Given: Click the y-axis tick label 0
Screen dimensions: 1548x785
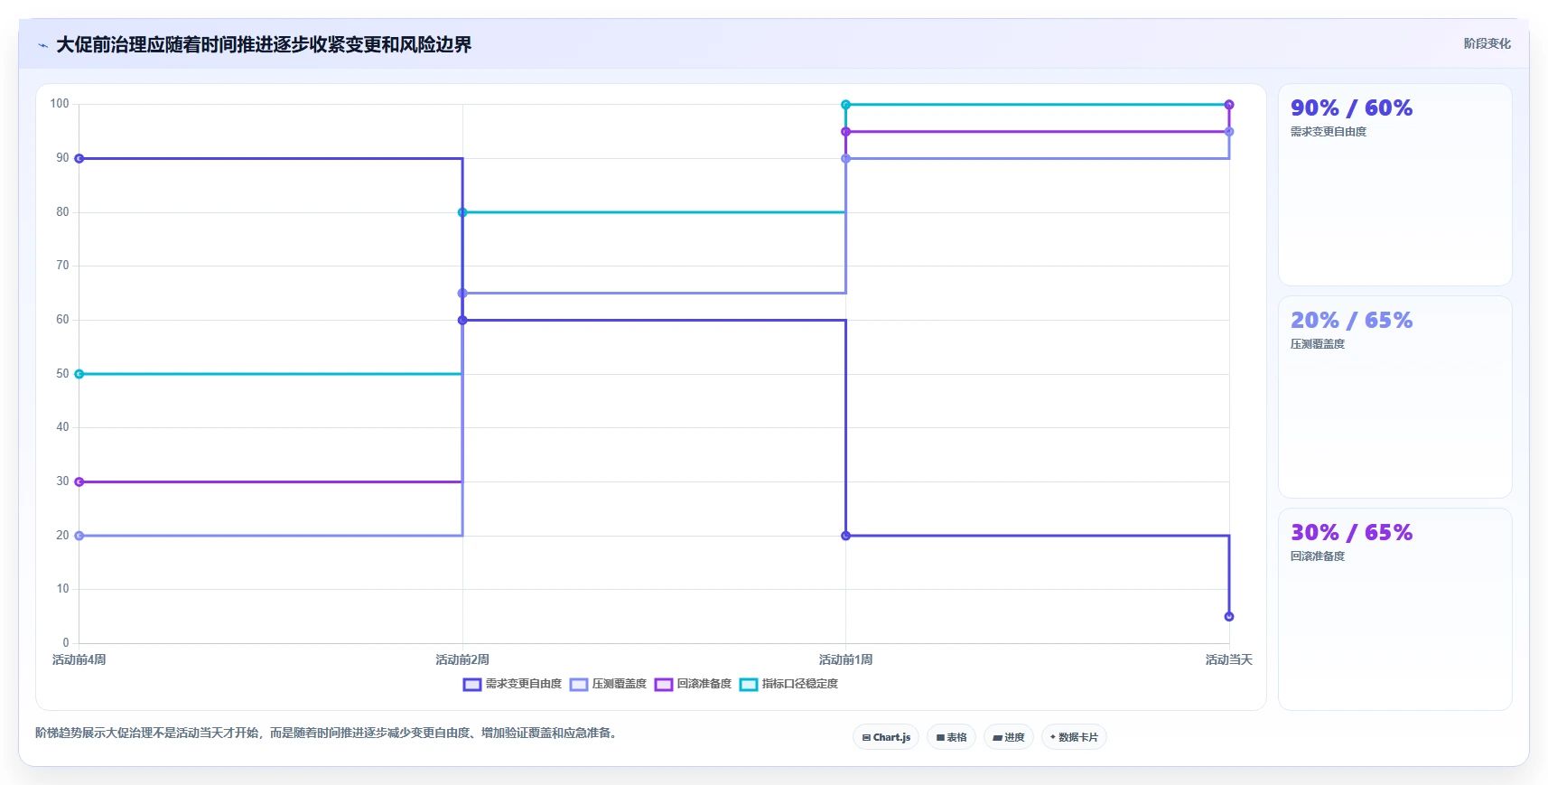Looking at the screenshot, I should pos(66,643).
